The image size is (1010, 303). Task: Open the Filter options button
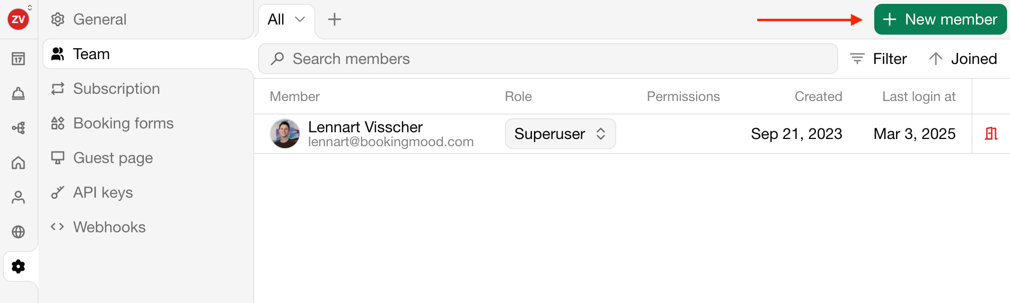point(879,59)
